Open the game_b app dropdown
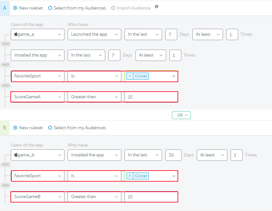Viewport: 272px width, 211px height. (38, 155)
